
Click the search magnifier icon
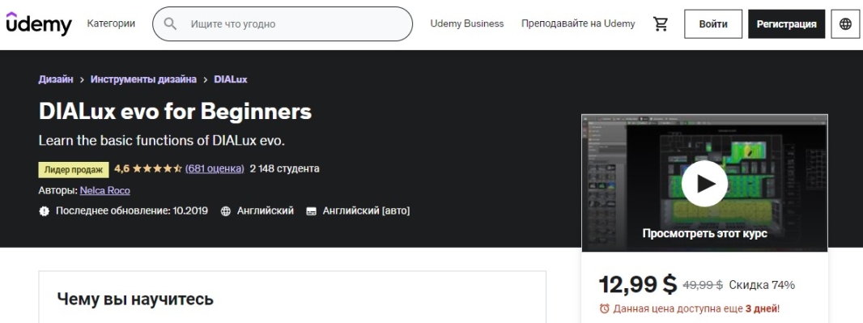coord(170,23)
